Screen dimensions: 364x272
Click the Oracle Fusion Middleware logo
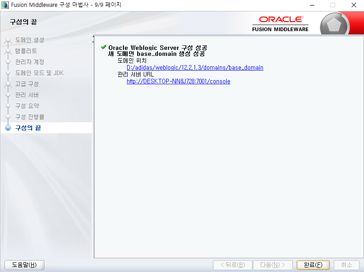coord(280,24)
